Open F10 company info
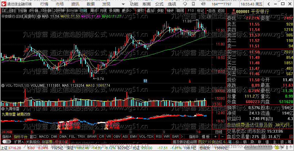 click(191, 11)
